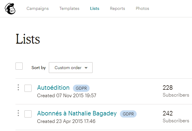This screenshot has height=131, width=192.
Task: Open the Custom order sort dropdown
Action: coord(71,68)
